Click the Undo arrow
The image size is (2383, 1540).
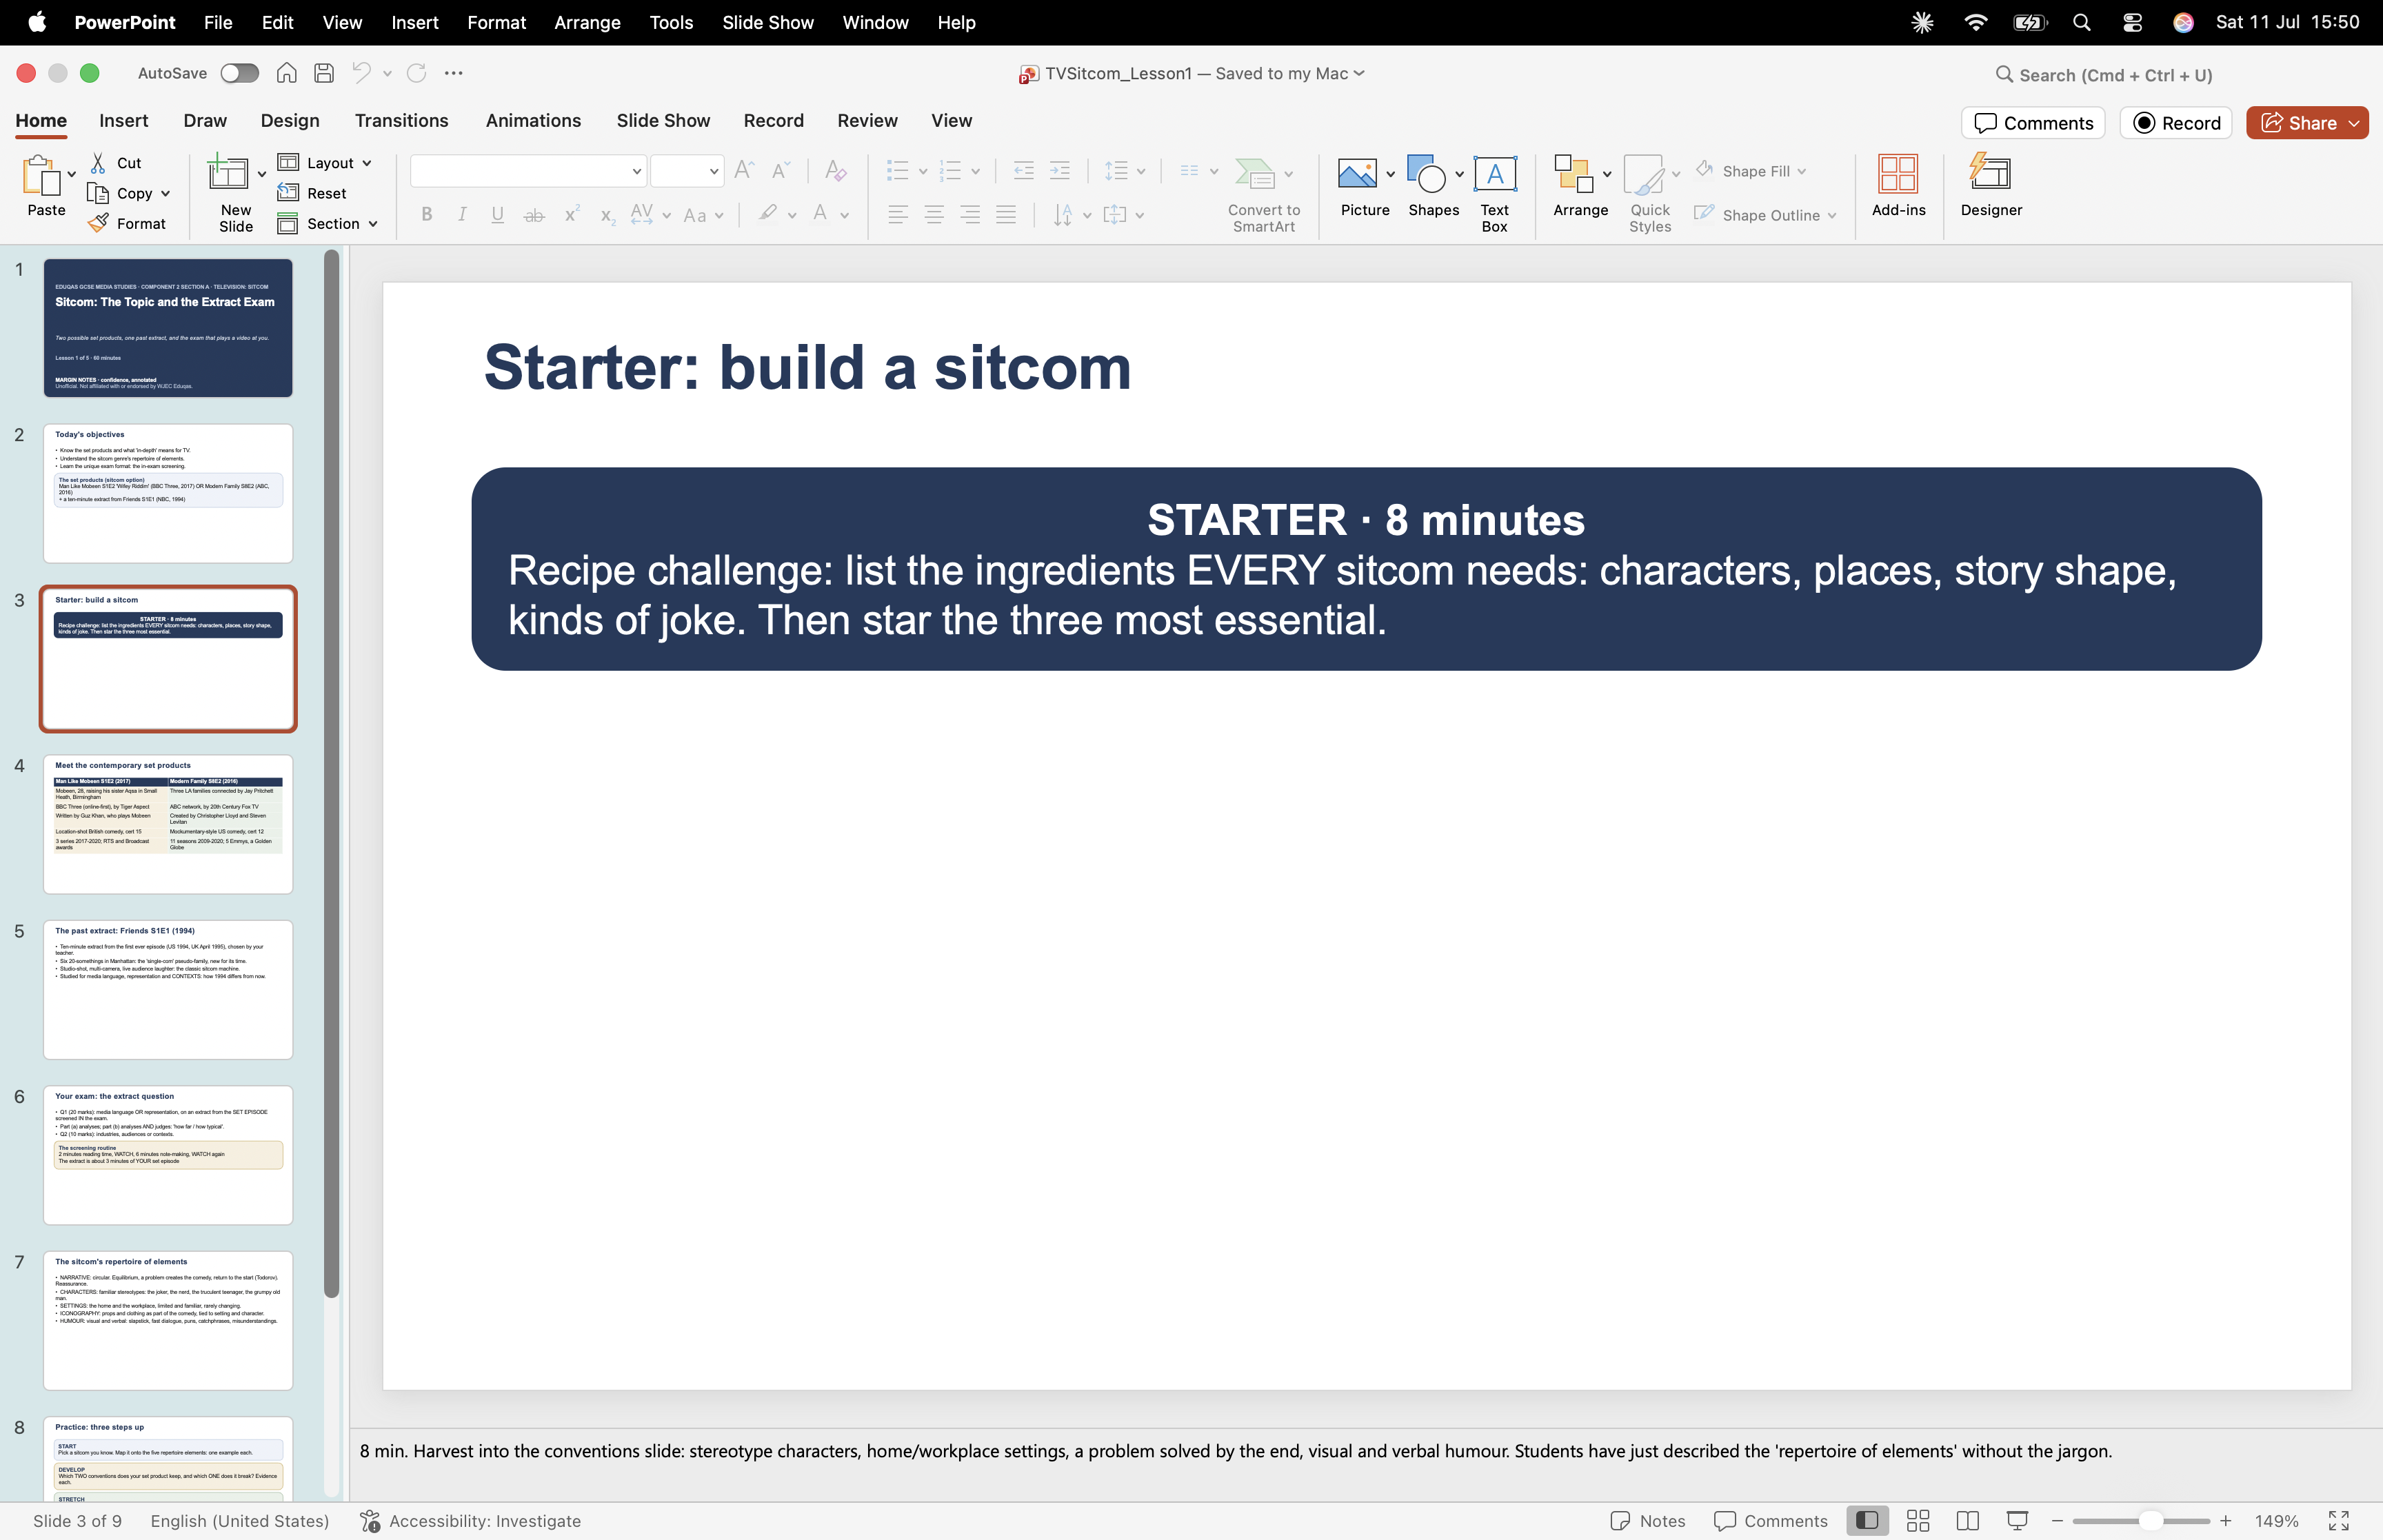(x=361, y=73)
